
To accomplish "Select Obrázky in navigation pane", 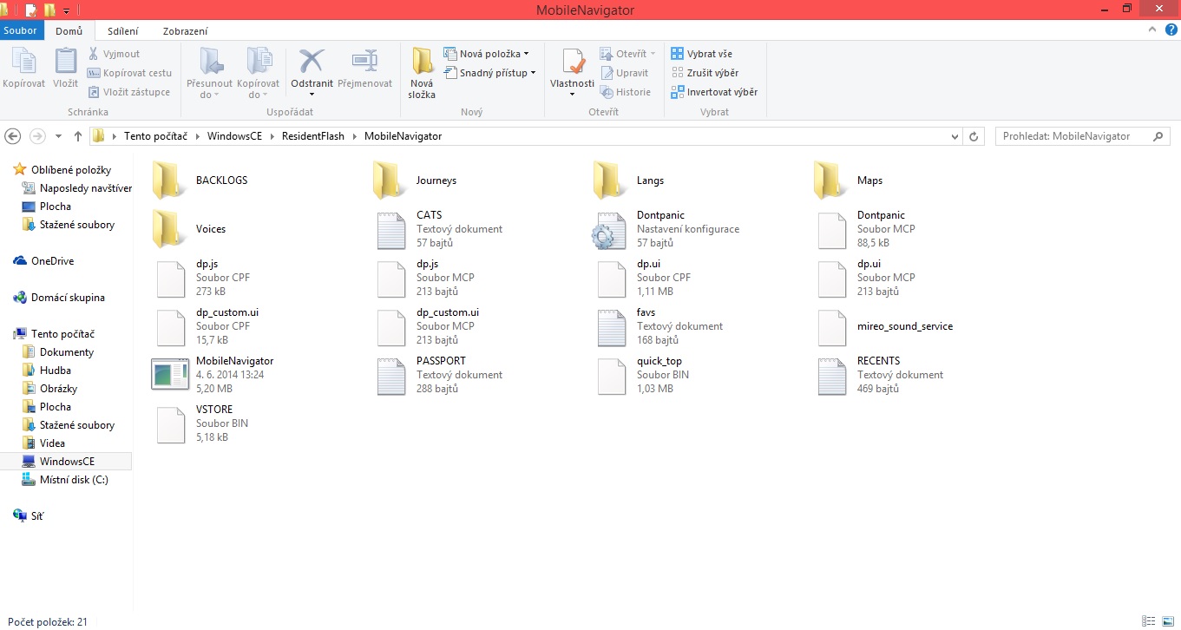I will point(49,389).
